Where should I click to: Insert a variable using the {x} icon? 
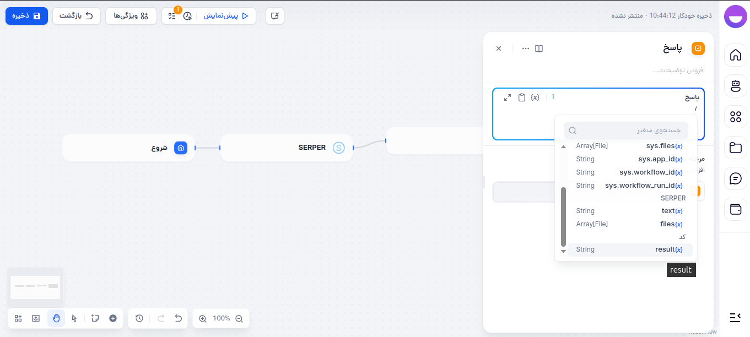click(534, 97)
